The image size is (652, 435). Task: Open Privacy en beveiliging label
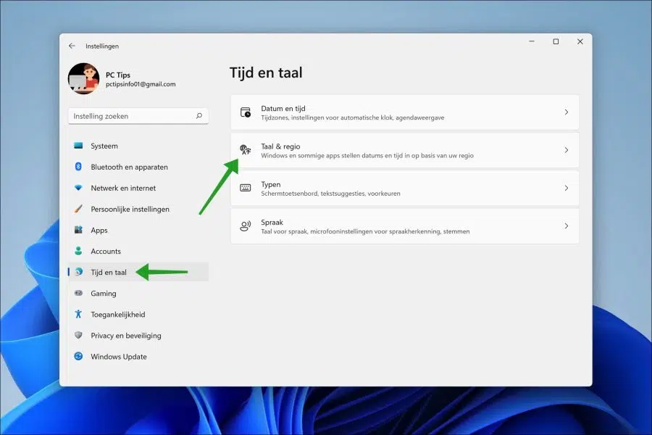[126, 336]
